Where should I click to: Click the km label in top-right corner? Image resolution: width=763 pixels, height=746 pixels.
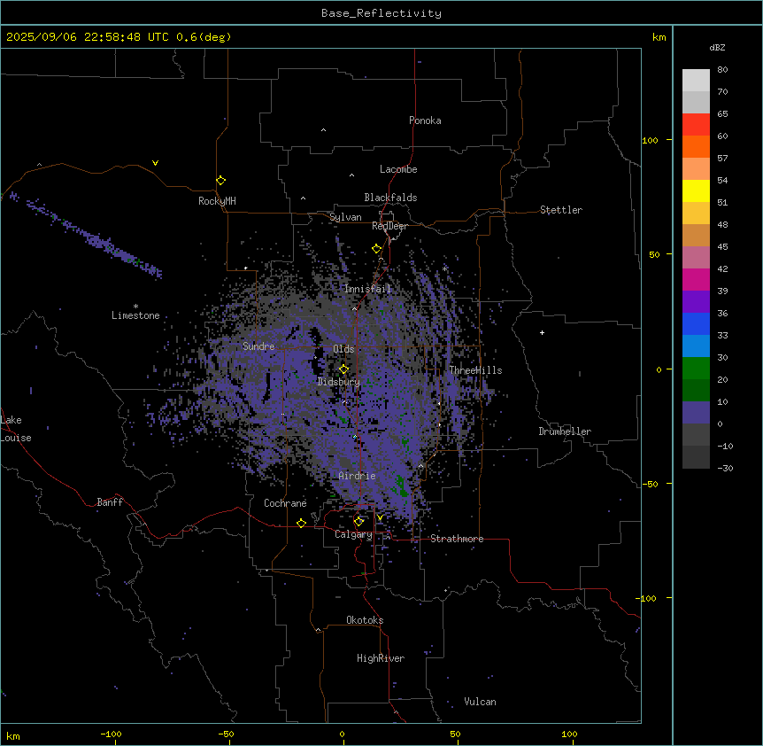659,37
